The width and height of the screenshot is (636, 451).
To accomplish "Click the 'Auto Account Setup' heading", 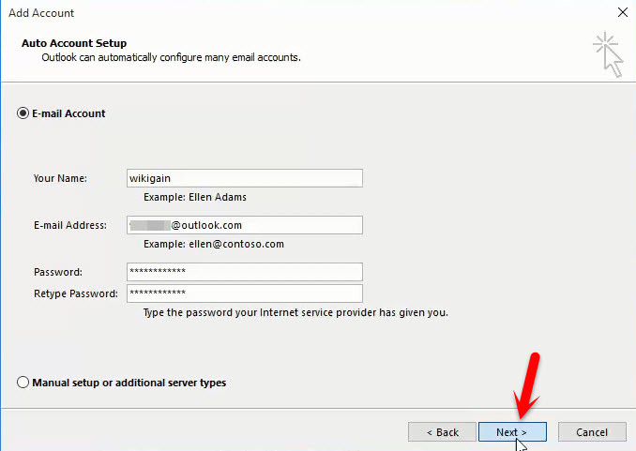I will tap(74, 43).
